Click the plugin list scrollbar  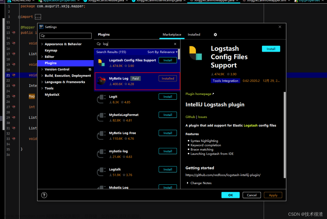[x=179, y=55]
